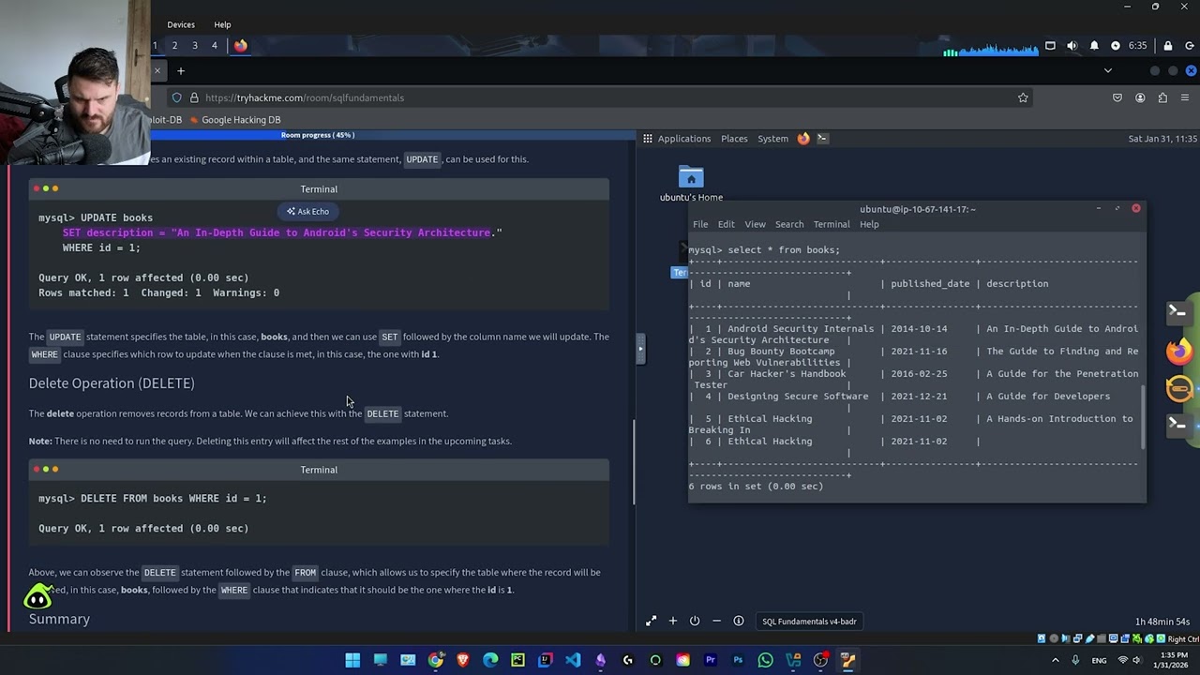Launch terminal from the remote desktop panel
The width and height of the screenshot is (1200, 675).
tap(822, 139)
